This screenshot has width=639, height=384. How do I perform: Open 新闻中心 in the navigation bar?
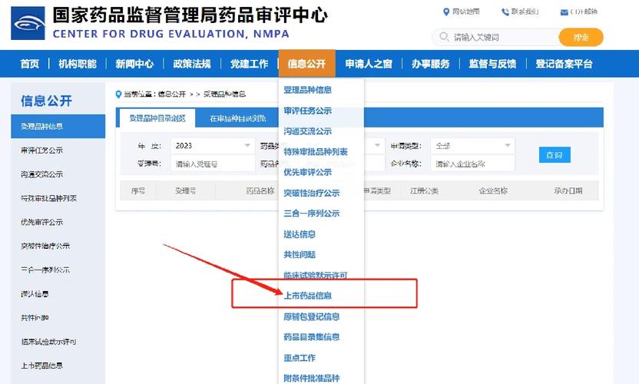[x=134, y=64]
